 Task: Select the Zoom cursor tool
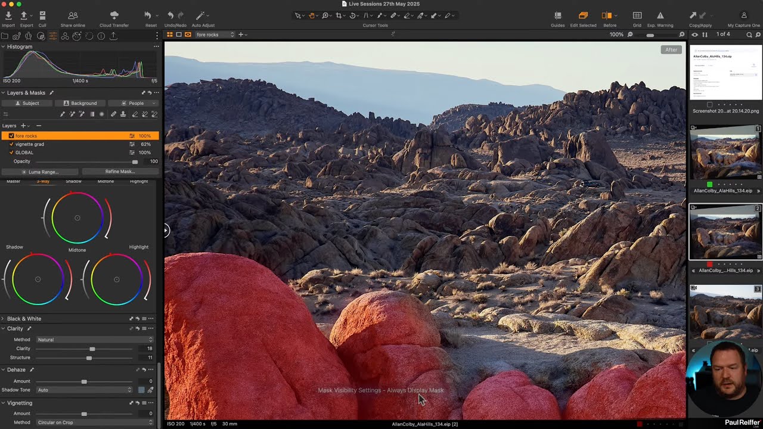coord(325,15)
